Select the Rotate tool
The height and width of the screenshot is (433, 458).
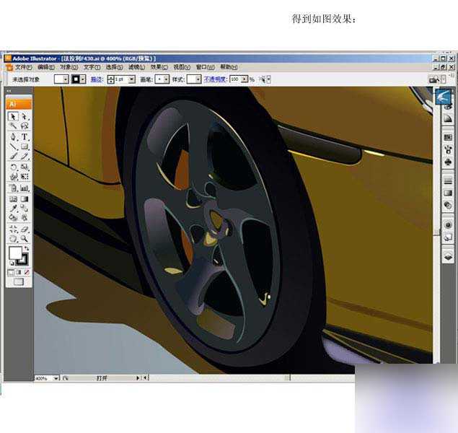pyautogui.click(x=13, y=167)
